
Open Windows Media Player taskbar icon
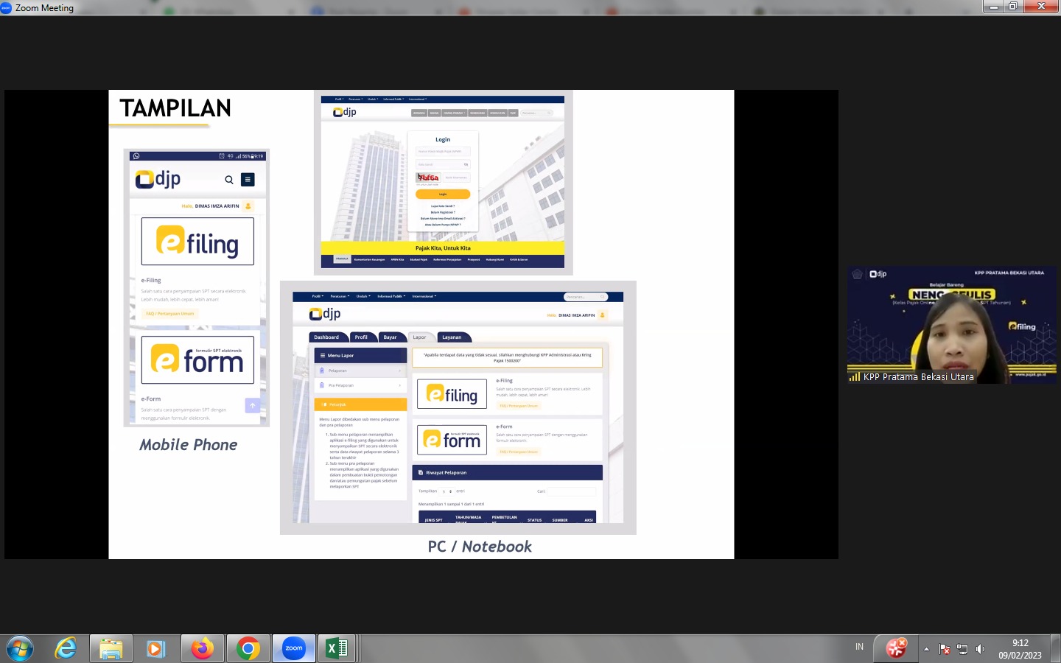point(155,648)
